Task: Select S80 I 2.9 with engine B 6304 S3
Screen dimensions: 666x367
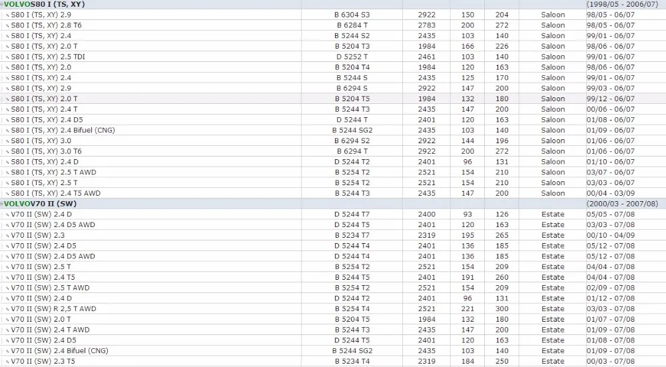Action: coord(333,15)
